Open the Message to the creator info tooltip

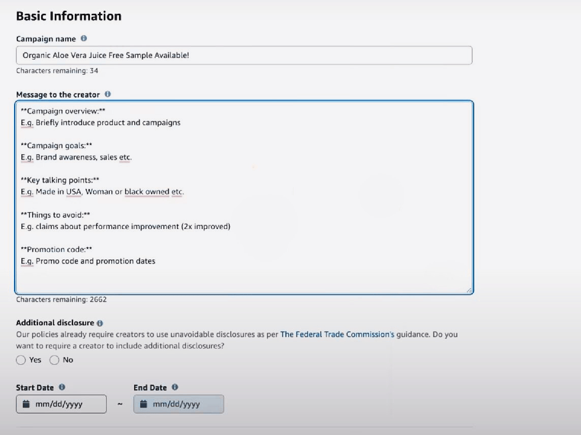click(x=108, y=94)
